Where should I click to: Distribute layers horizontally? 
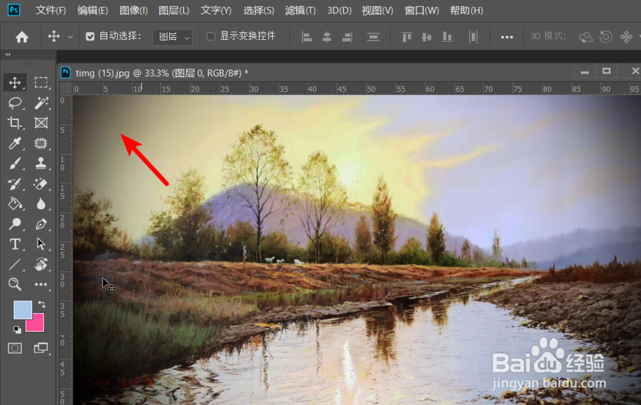[x=473, y=37]
